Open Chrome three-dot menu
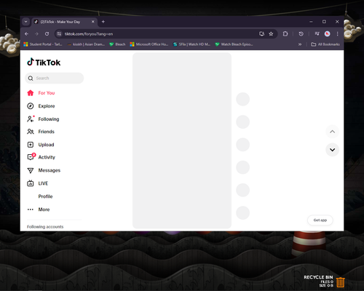Screen dimensions: 364x291 tap(338, 34)
